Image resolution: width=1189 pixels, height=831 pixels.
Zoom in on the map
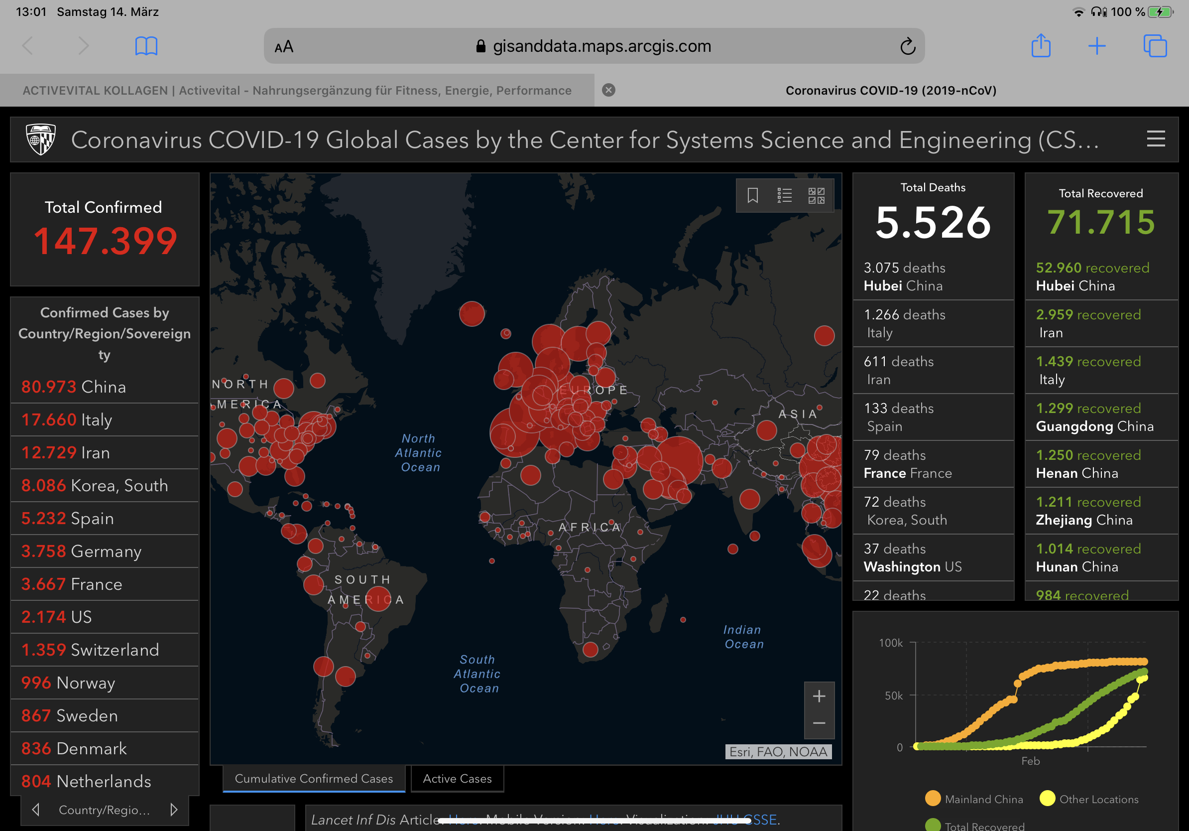click(819, 696)
